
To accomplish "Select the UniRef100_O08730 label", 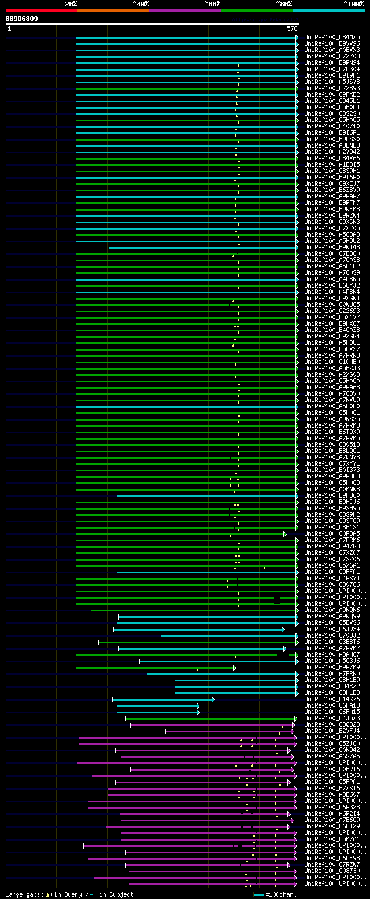I will point(332,871).
